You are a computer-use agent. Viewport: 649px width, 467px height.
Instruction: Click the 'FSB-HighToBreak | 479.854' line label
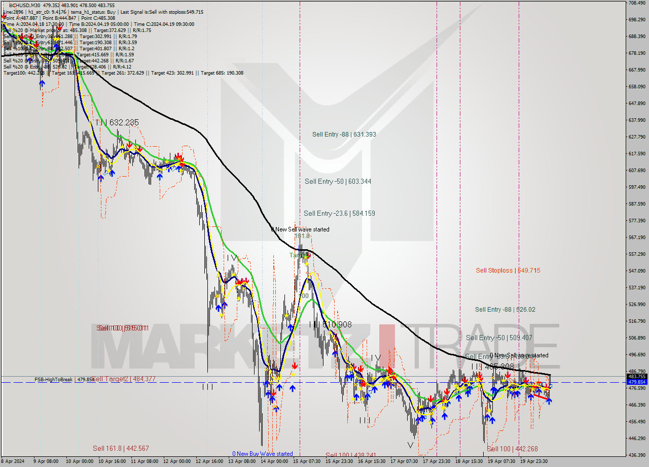[x=64, y=380]
